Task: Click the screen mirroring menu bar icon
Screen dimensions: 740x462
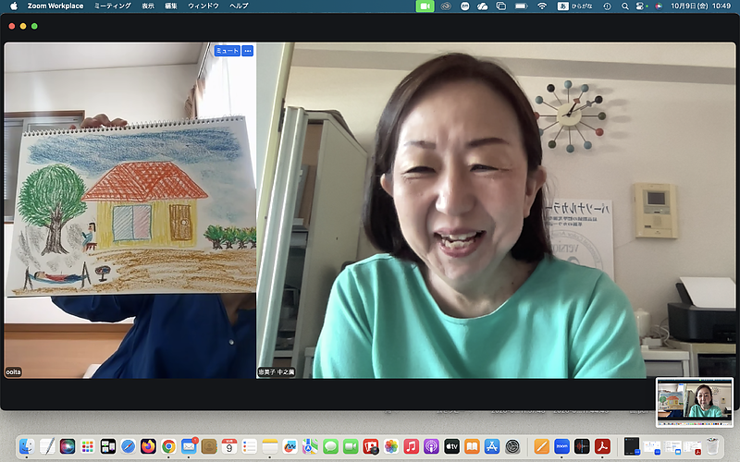Action: tap(501, 6)
